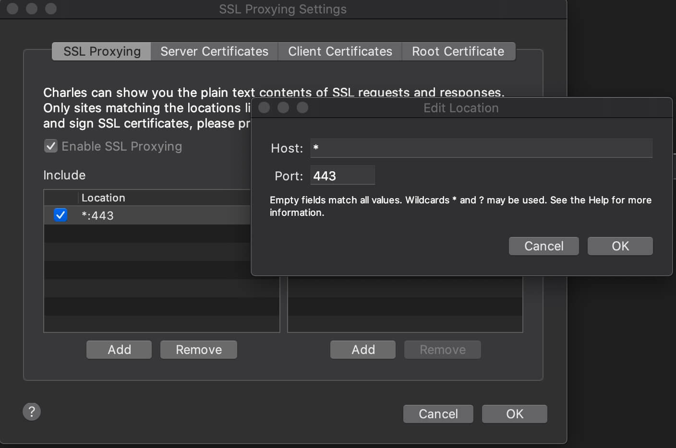Cancel the SSL Proxying Settings window
The width and height of the screenshot is (676, 448).
coord(438,414)
